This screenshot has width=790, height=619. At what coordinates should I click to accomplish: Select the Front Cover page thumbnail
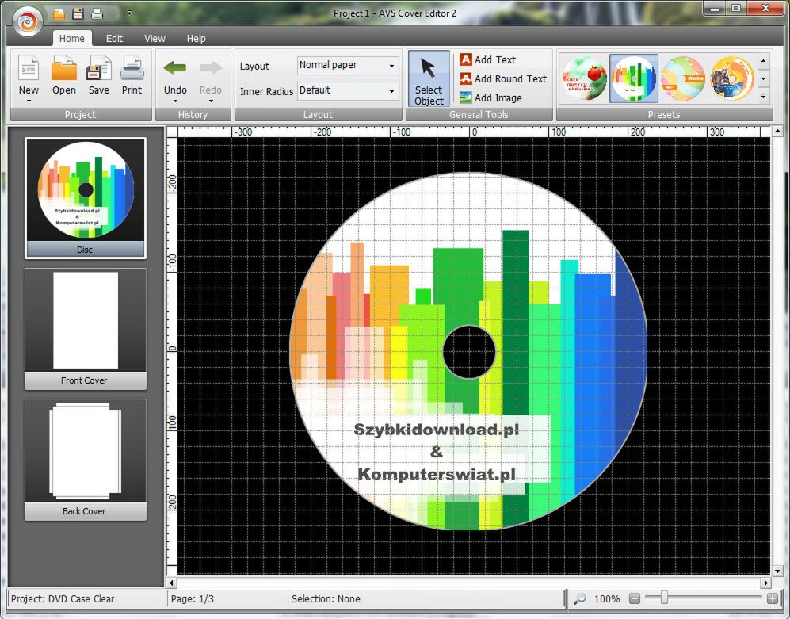pos(85,329)
